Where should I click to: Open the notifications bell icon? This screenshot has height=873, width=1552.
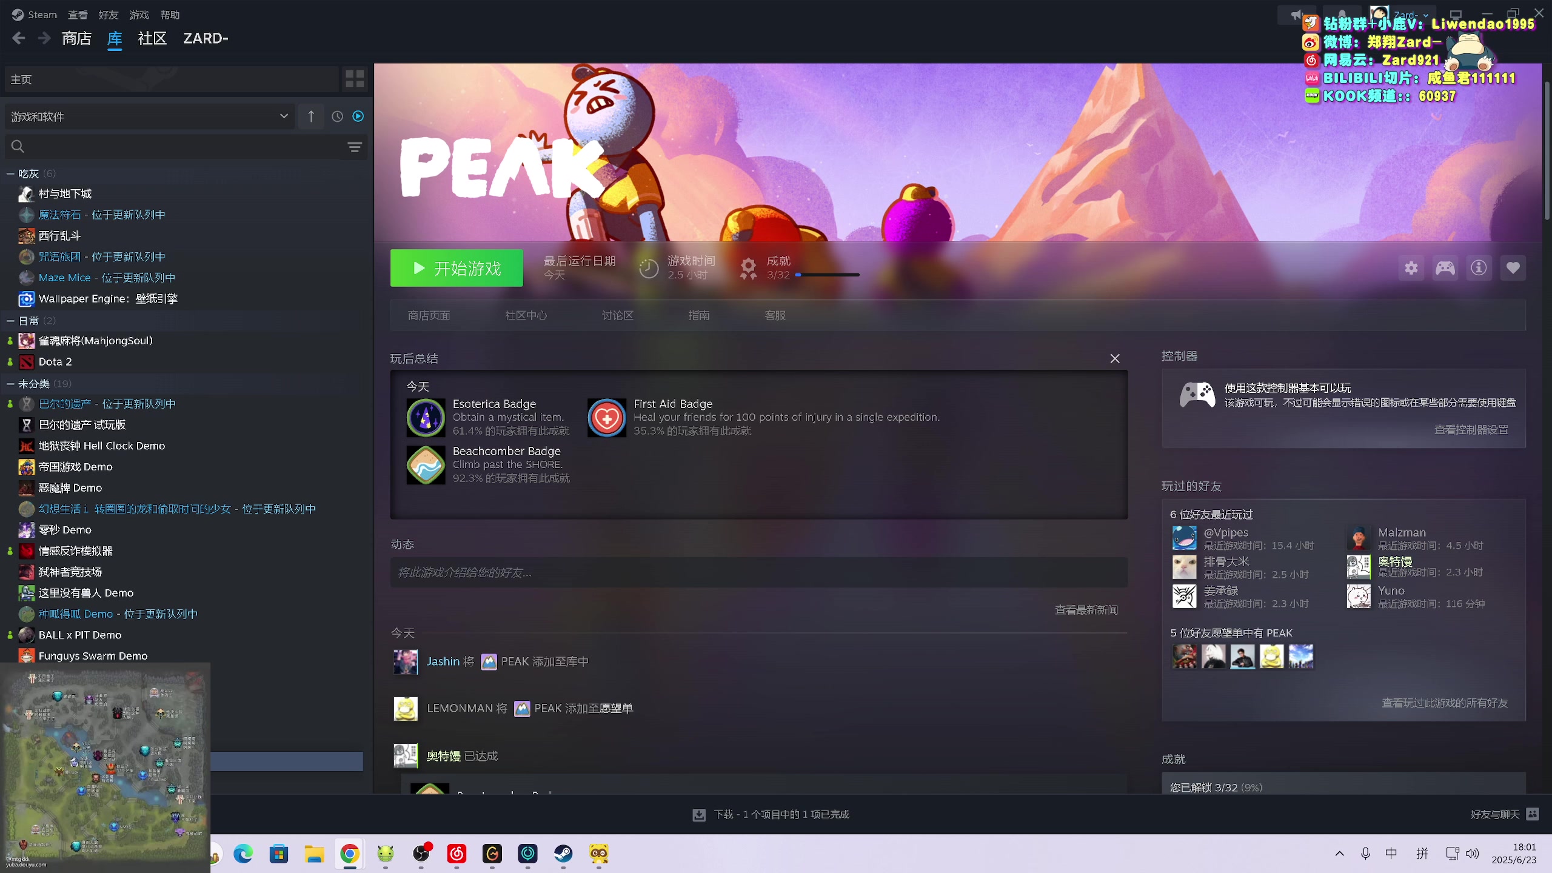pyautogui.click(x=1342, y=15)
